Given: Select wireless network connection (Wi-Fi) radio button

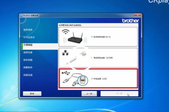Looking at the screenshot, I should tap(92, 37).
